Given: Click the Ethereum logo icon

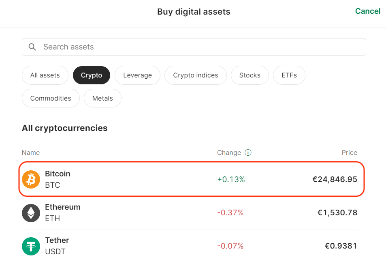Looking at the screenshot, I should [x=31, y=213].
